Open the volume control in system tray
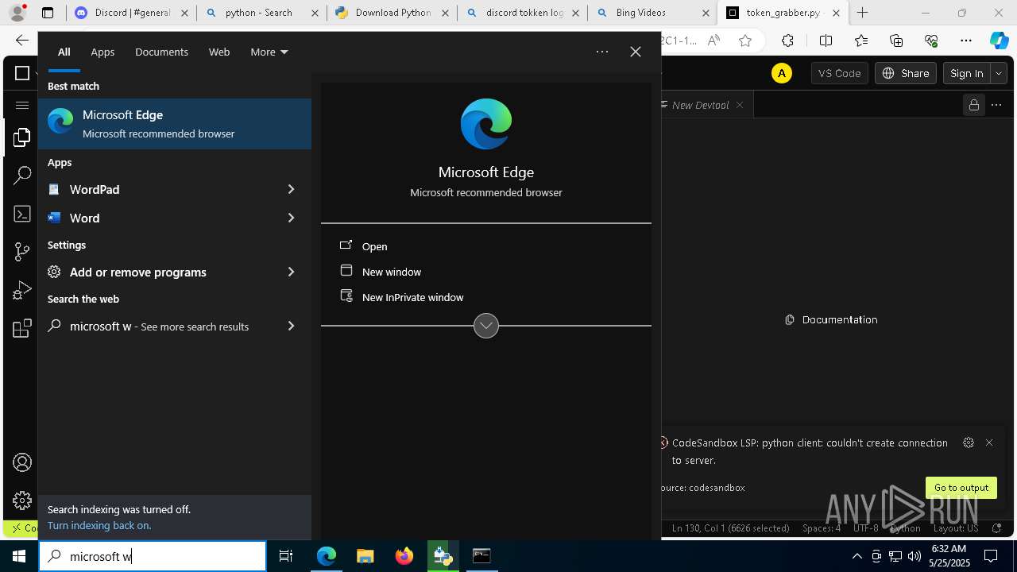Screen dimensions: 1017x572 click(x=914, y=556)
